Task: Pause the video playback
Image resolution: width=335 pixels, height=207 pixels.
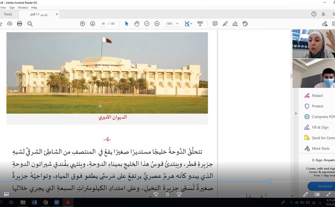Action: pyautogui.click(x=167, y=194)
